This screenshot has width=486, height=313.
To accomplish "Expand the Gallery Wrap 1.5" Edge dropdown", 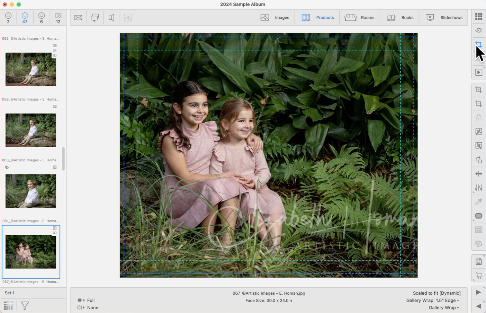I will click(x=433, y=301).
